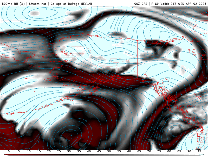Image resolution: width=208 pixels, height=156 pixels.
Task: Click the '00Z GFS' model run label
Action: [141, 4]
